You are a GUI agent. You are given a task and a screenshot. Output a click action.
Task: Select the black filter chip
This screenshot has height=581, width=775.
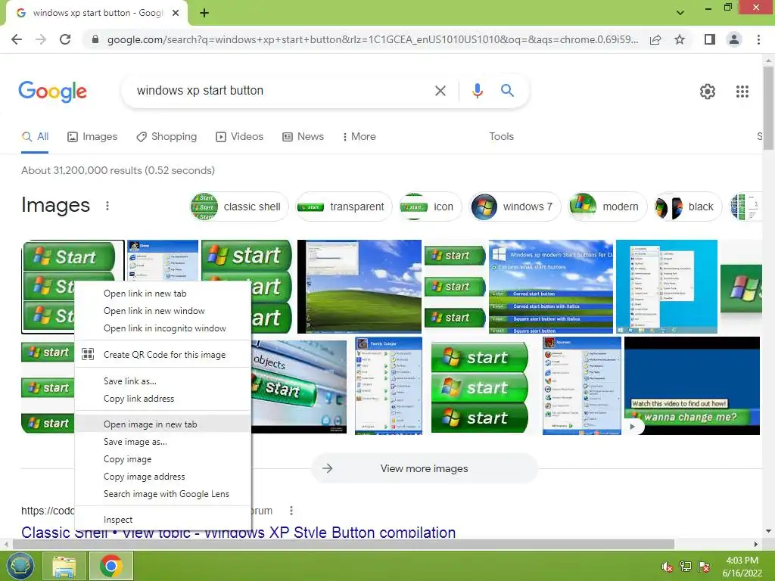[687, 207]
